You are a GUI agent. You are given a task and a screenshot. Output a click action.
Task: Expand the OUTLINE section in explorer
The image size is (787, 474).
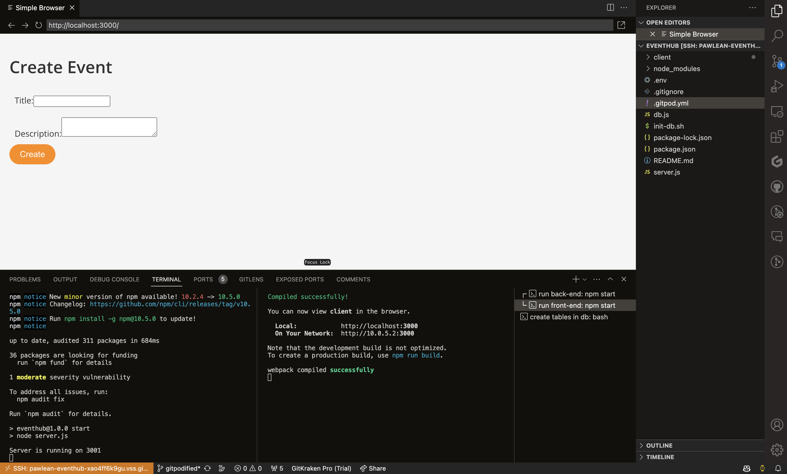pos(659,444)
